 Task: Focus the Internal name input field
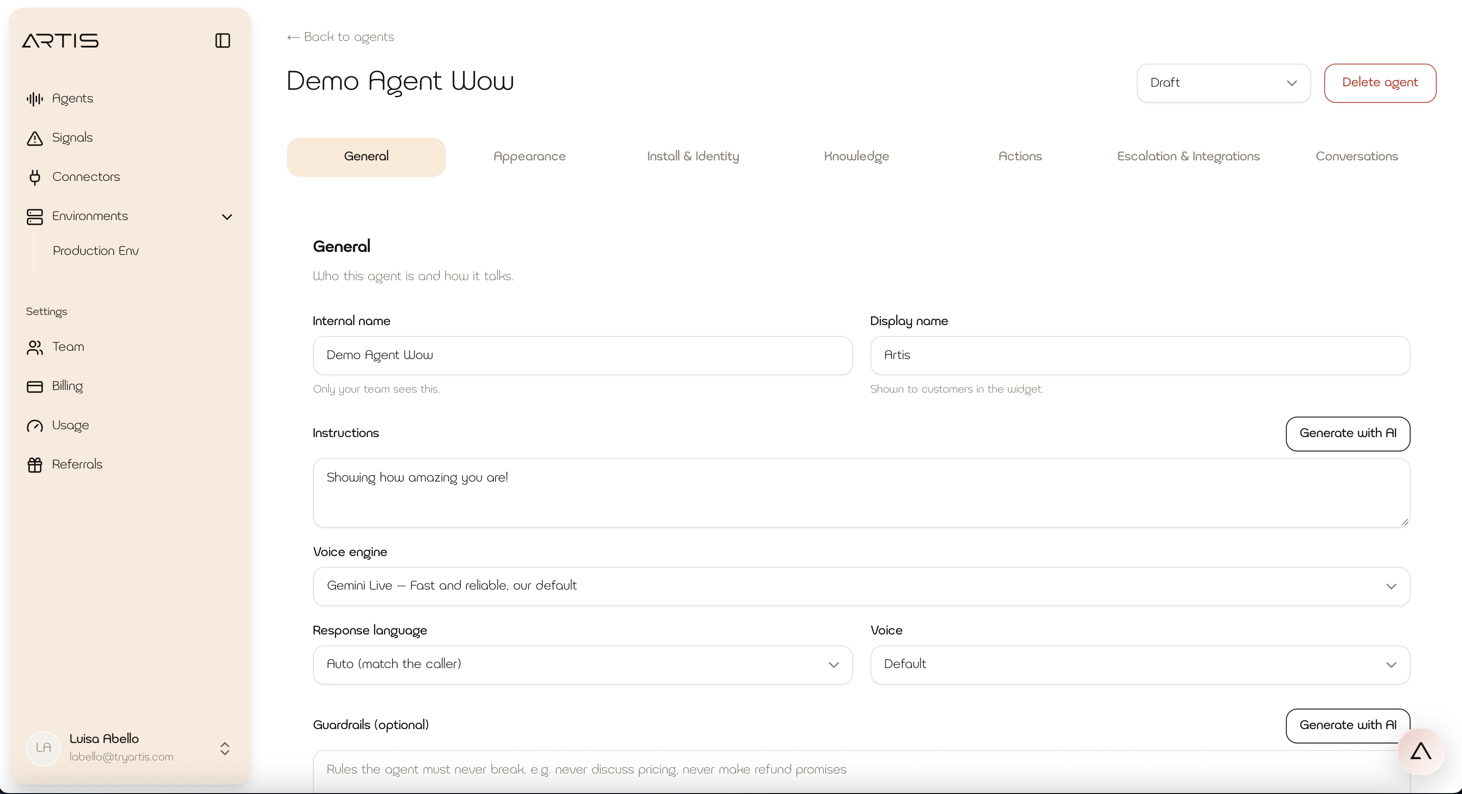(582, 355)
